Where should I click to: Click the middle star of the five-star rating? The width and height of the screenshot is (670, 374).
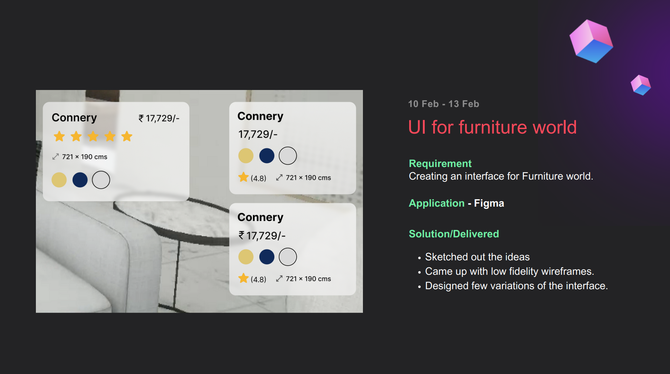93,136
